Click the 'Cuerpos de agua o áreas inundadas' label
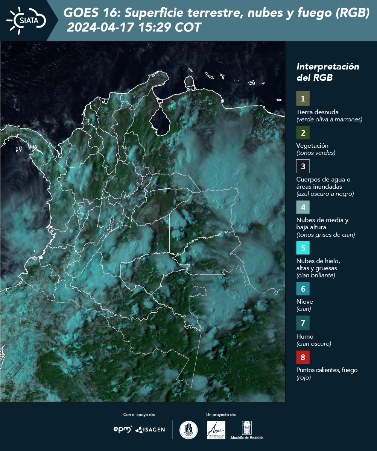This screenshot has height=451, width=377. coord(323,183)
